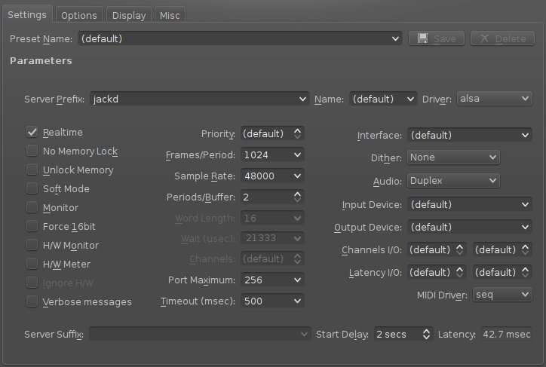The width and height of the screenshot is (546, 367).
Task: Enable Verbose messages checkbox
Action: pos(32,302)
